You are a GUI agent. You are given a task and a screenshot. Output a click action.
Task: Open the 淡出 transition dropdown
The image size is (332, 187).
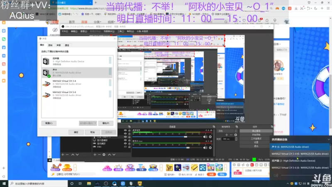click(227, 131)
